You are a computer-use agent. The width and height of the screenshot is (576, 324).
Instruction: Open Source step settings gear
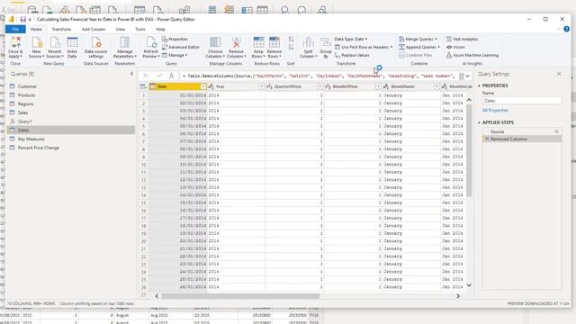point(556,131)
